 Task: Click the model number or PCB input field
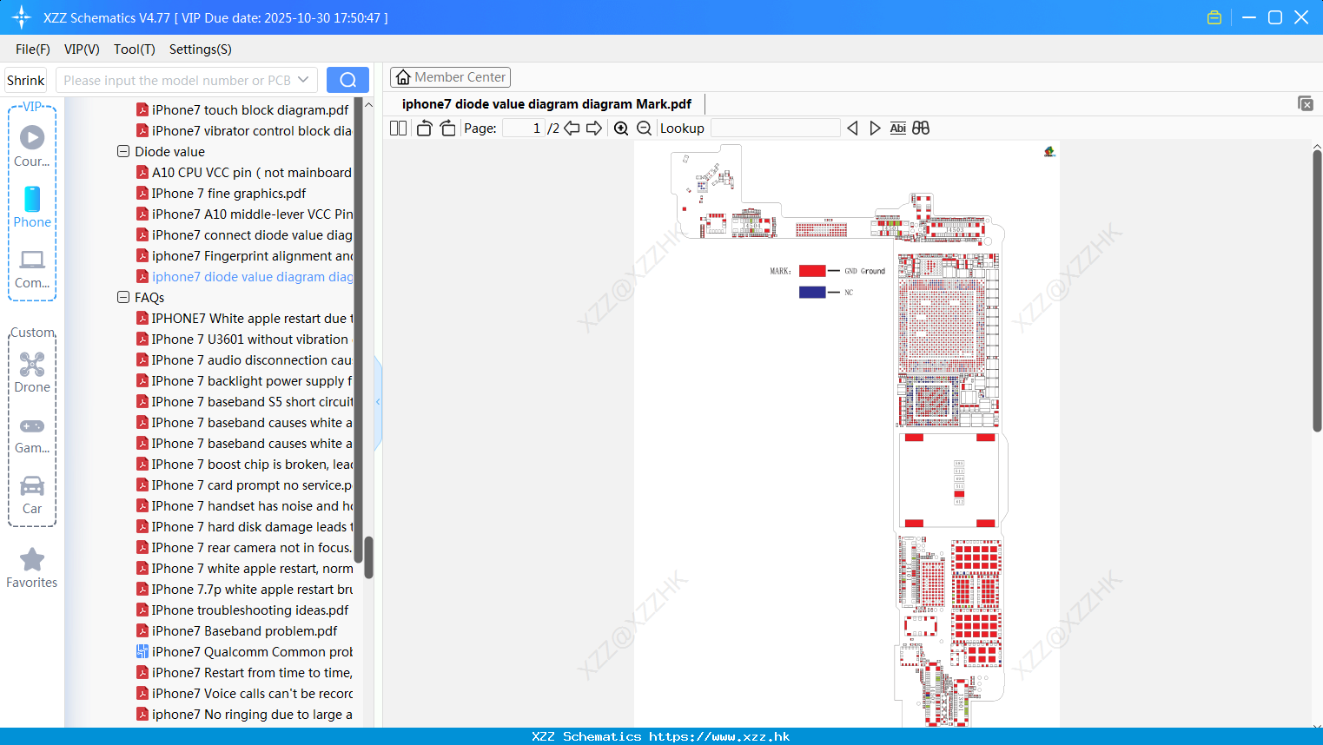pyautogui.click(x=175, y=80)
